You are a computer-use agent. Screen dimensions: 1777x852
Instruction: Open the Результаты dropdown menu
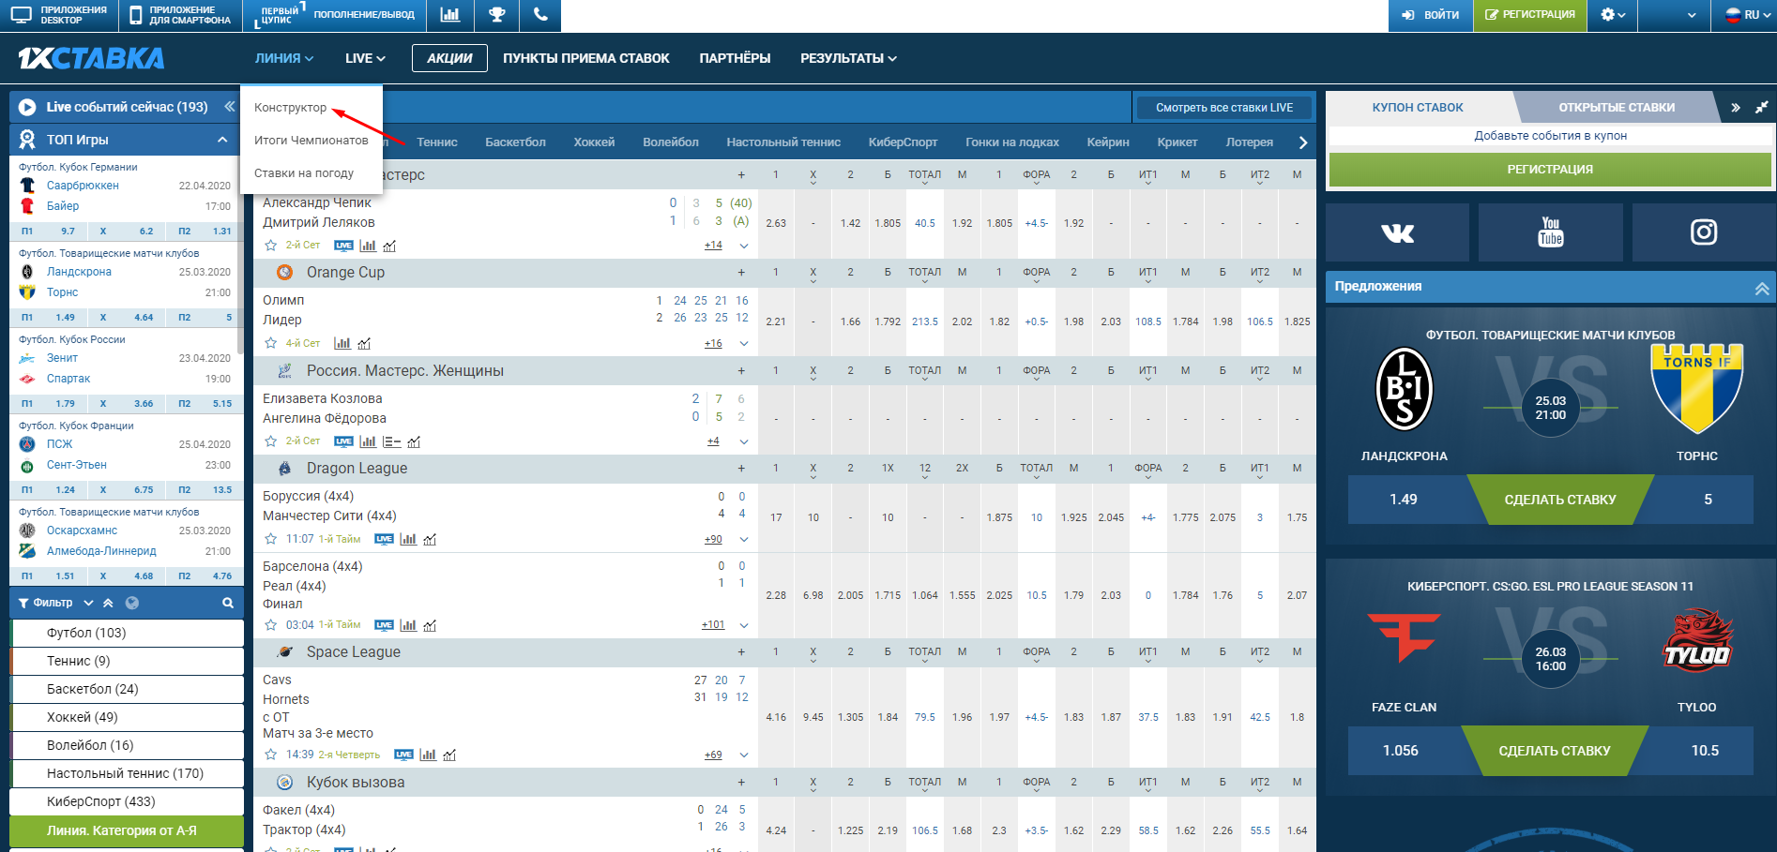[848, 58]
